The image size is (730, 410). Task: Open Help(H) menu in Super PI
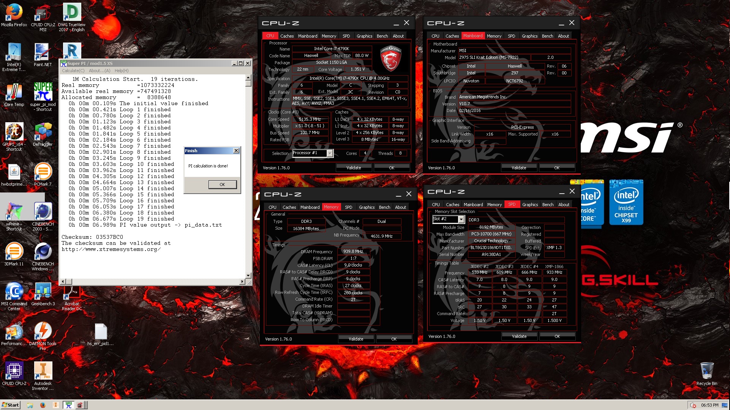(122, 71)
